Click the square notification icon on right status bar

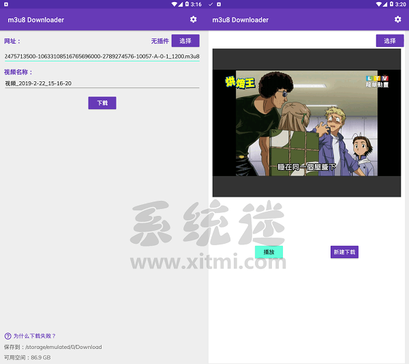[x=219, y=4]
